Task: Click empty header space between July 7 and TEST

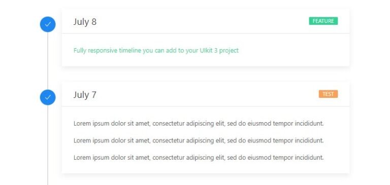Action: pyautogui.click(x=208, y=94)
